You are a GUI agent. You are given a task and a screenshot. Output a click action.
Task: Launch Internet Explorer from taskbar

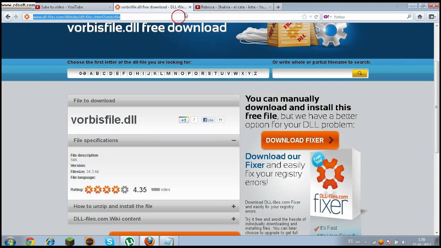pyautogui.click(x=50, y=242)
